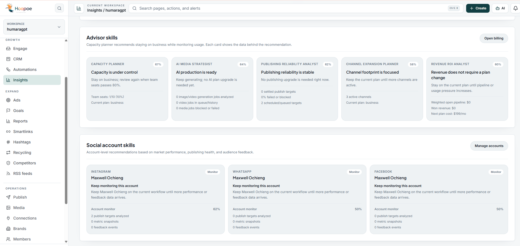Image resolution: width=520 pixels, height=246 pixels.
Task: Click Maxwell Ochieng on the Instagram card
Action: [107, 178]
